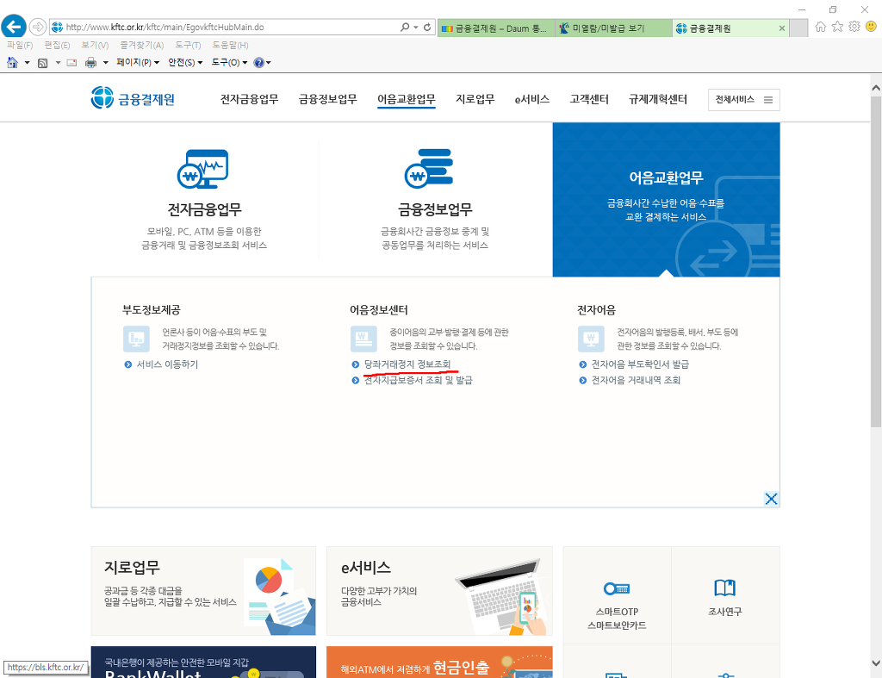This screenshot has height=678, width=882.
Task: Open 전자어음 거래내역 조회 link
Action: click(636, 381)
